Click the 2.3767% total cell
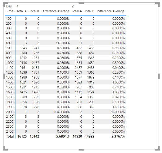This screenshot has width=162, height=153. click(x=118, y=136)
